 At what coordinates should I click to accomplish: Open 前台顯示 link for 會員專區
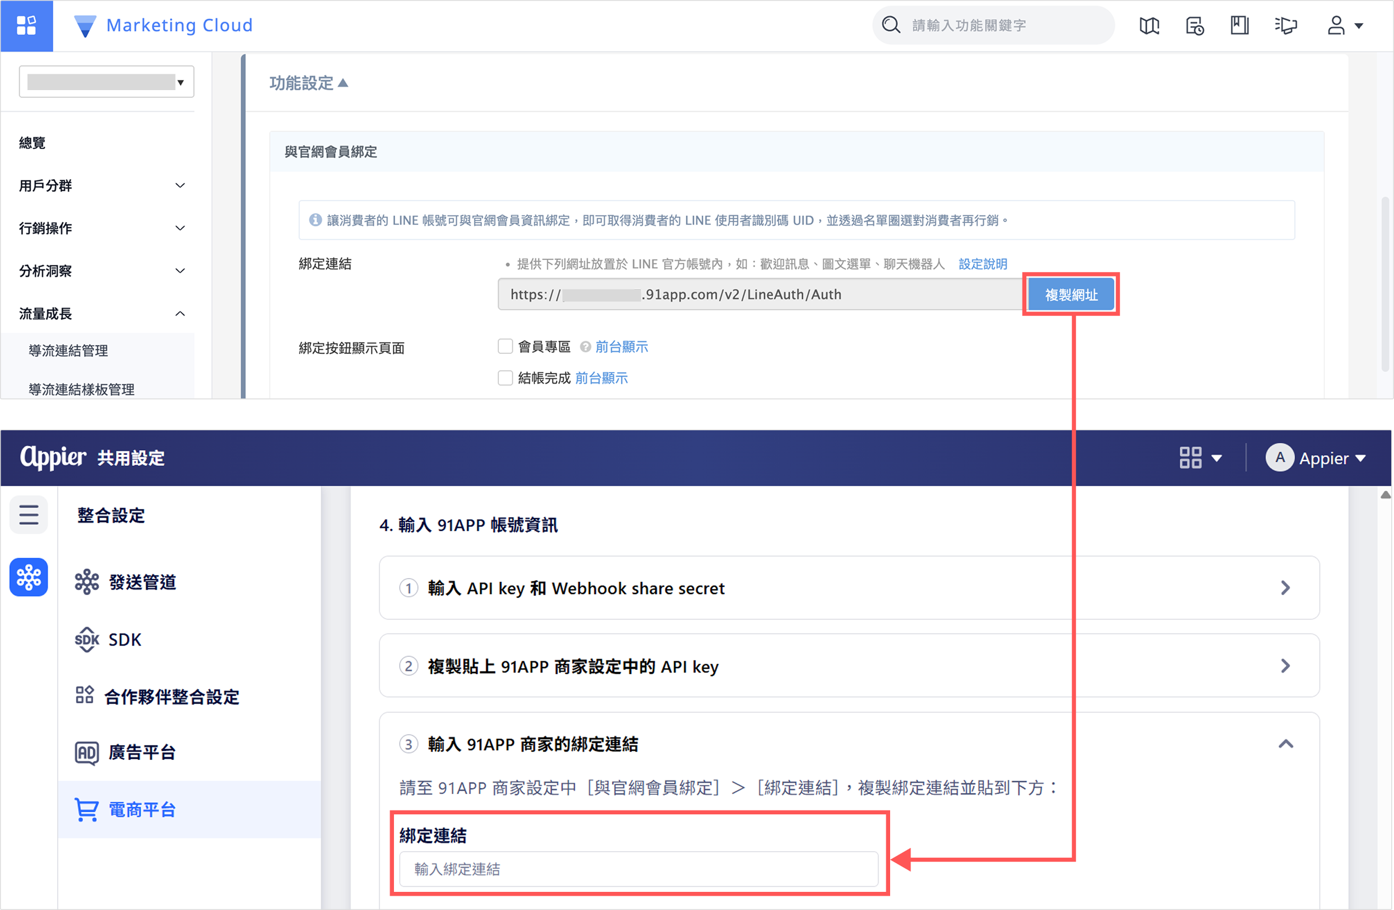click(621, 347)
